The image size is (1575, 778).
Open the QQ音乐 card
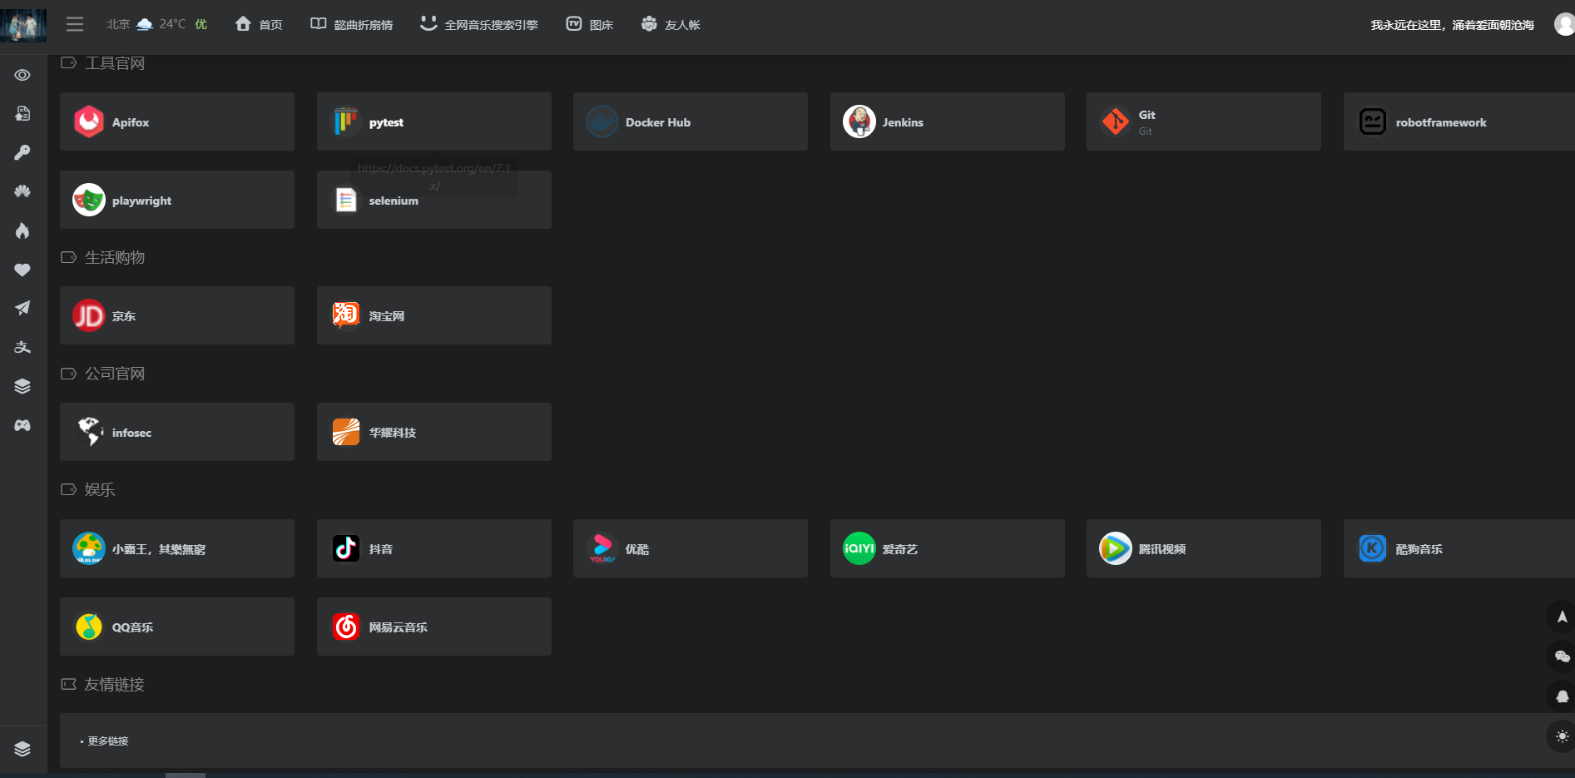[x=177, y=627]
